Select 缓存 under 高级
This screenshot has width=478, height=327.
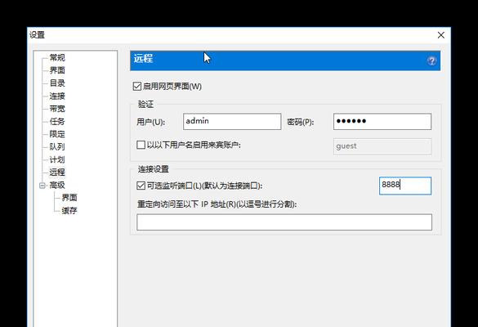(69, 210)
